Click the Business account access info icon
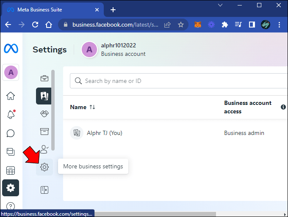 pos(283,107)
